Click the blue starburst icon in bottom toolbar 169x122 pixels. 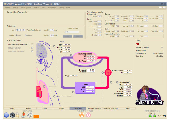click(x=6, y=115)
